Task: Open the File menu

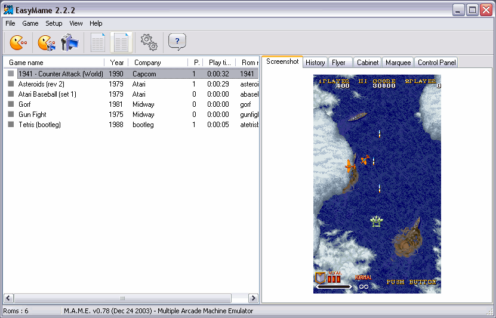Action: (10, 23)
